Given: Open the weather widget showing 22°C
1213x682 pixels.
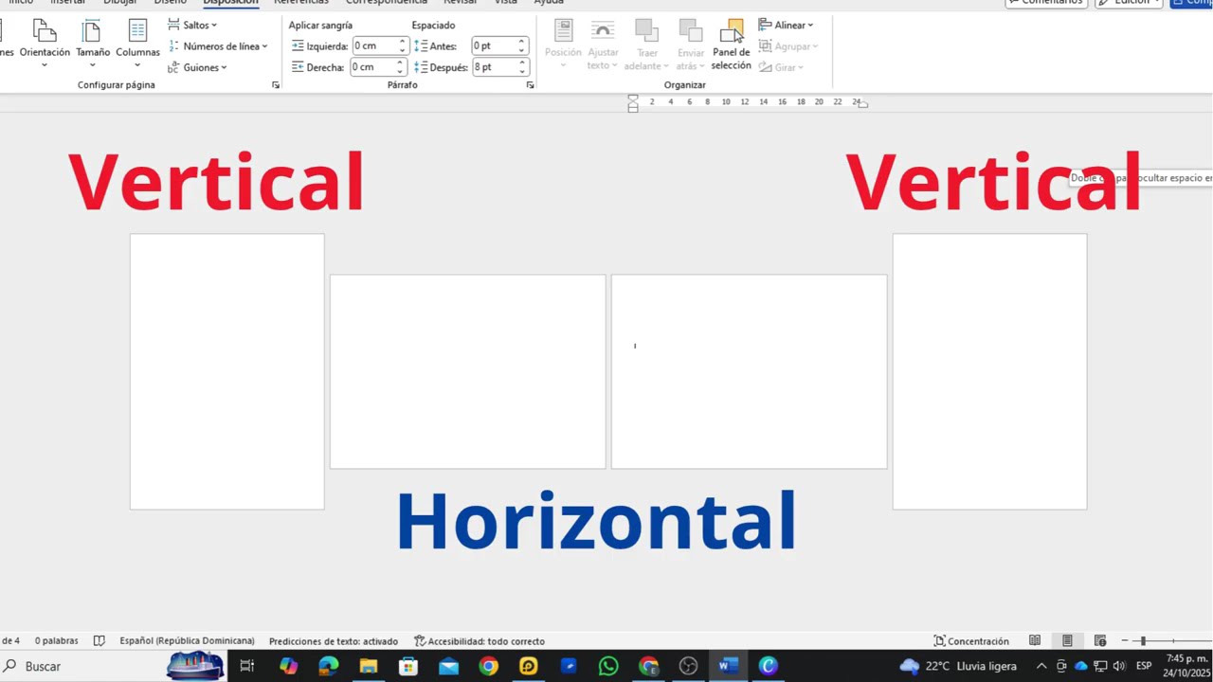Looking at the screenshot, I should point(958,667).
